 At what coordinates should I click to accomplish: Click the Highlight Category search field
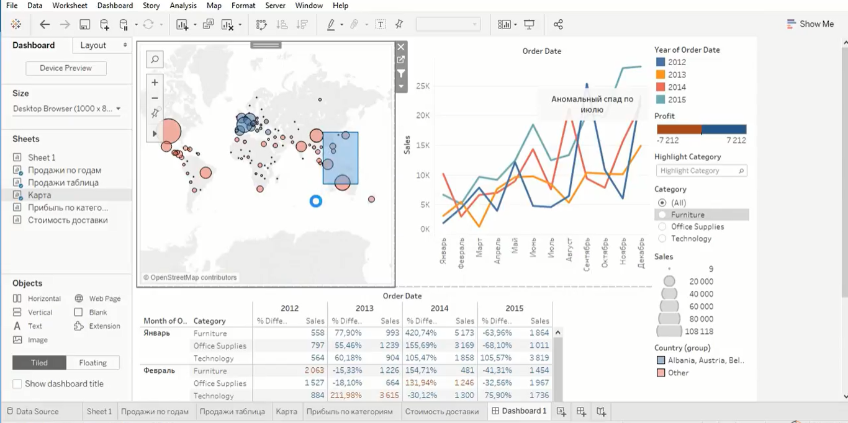[701, 171]
